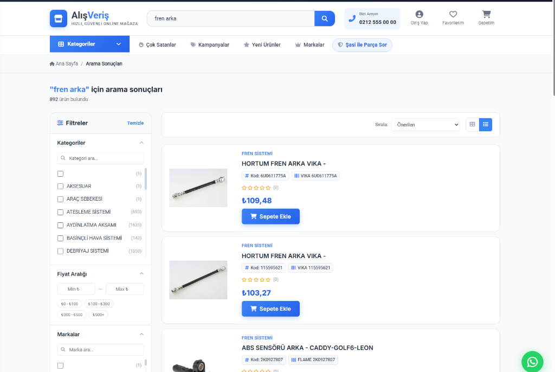
Task: Select the ₺100 - ₺300 price range
Action: click(x=99, y=304)
